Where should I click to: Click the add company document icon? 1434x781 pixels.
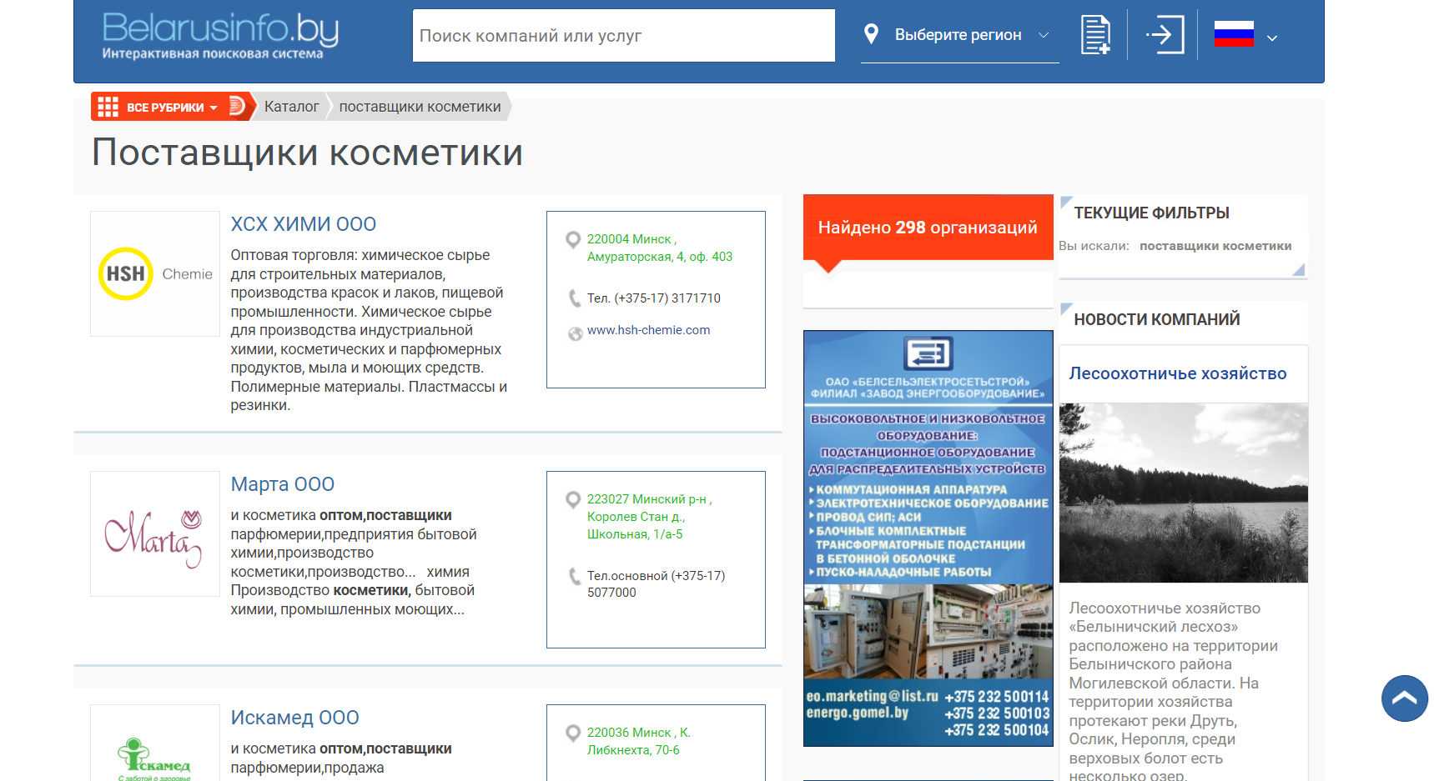coord(1095,35)
